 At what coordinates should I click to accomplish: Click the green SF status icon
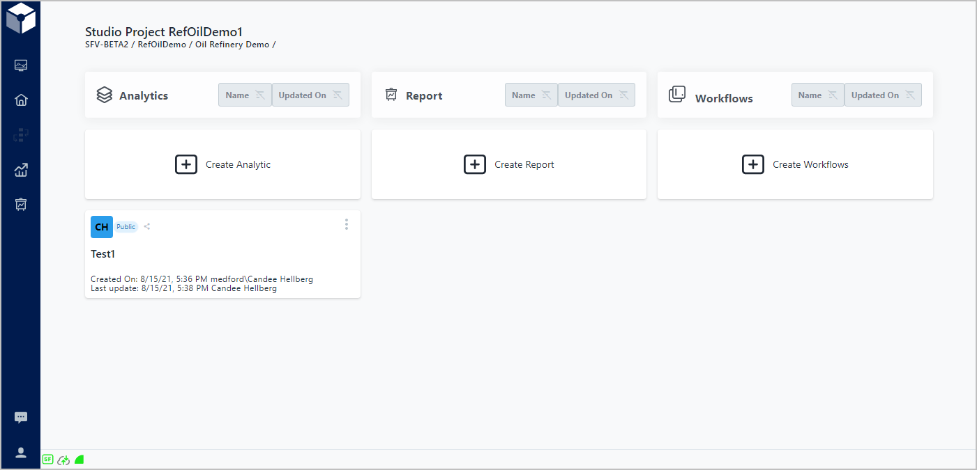coord(48,460)
